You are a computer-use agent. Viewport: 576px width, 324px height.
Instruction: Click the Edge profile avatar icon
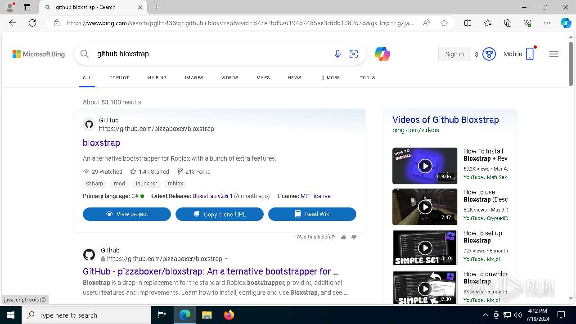[10, 7]
